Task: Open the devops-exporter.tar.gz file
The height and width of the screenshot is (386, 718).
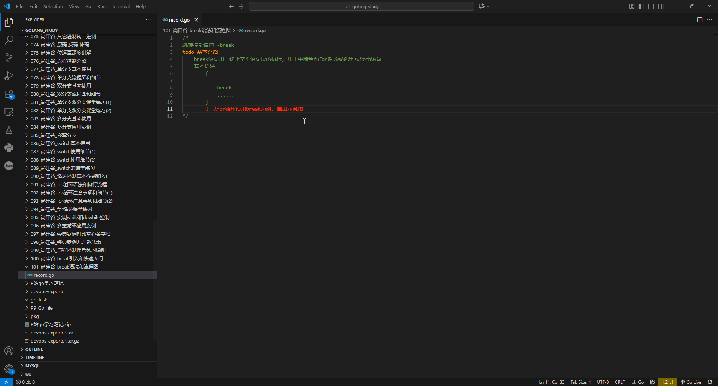Action: [x=87, y=341]
